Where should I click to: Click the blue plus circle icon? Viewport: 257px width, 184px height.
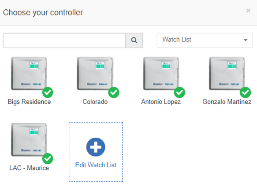point(96,147)
